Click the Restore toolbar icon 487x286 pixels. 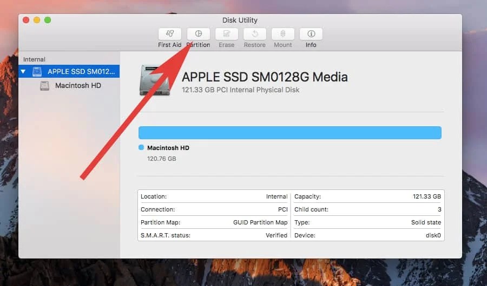pos(255,34)
